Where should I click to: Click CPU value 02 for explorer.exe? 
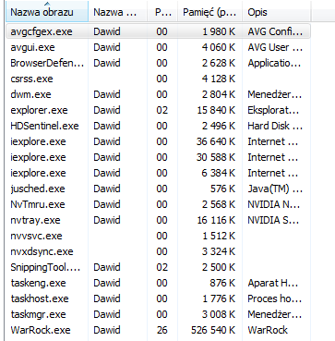click(x=162, y=110)
